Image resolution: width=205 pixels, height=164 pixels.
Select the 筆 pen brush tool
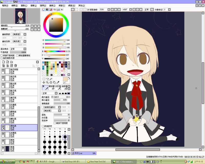[x=45, y=87]
